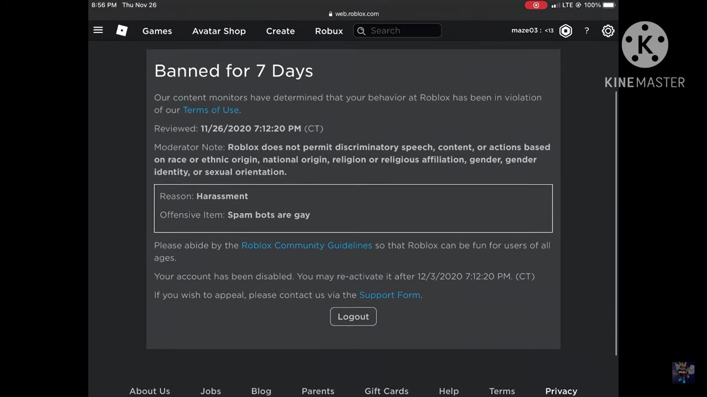Tap the red screen recording indicator
707x397 pixels.
536,5
